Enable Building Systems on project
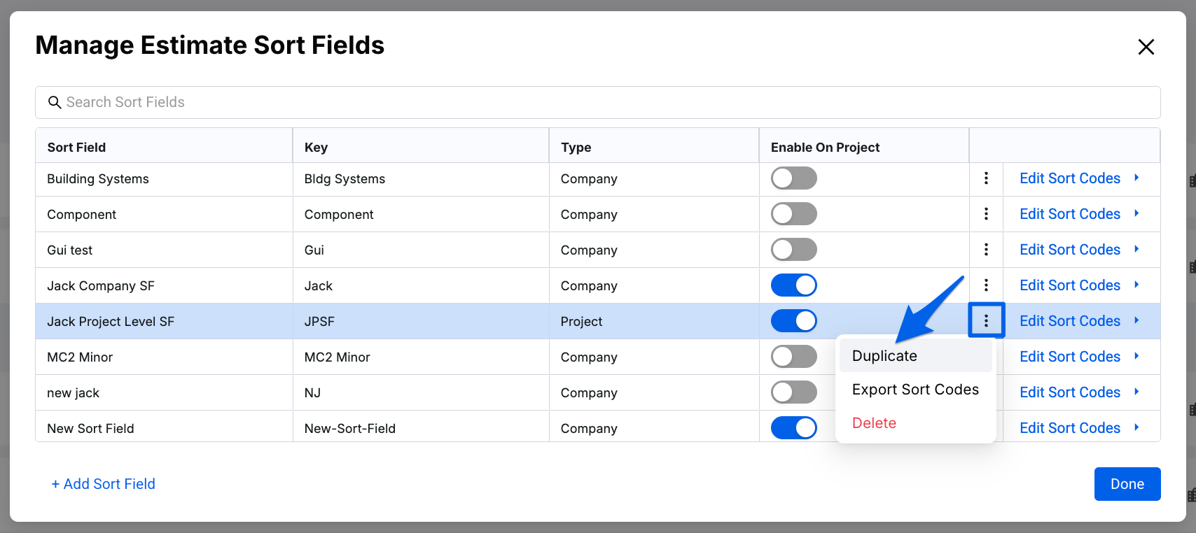 pos(793,178)
